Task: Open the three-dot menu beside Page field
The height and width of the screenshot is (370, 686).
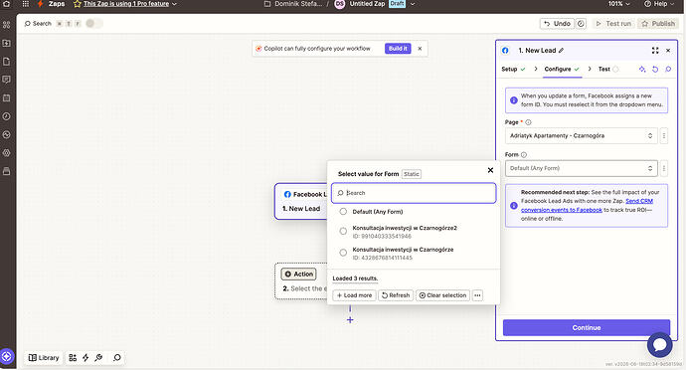Action: (x=664, y=135)
